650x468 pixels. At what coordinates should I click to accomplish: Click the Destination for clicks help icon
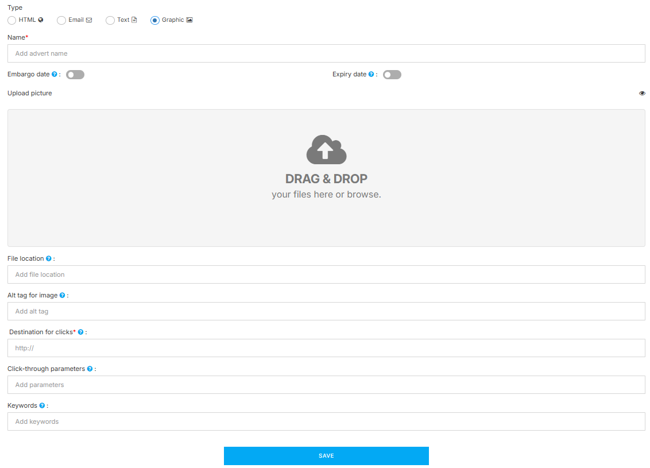click(x=81, y=332)
